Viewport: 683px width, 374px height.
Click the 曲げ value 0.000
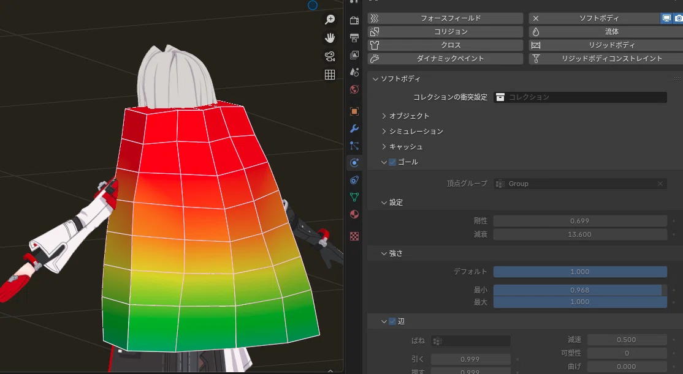point(627,367)
